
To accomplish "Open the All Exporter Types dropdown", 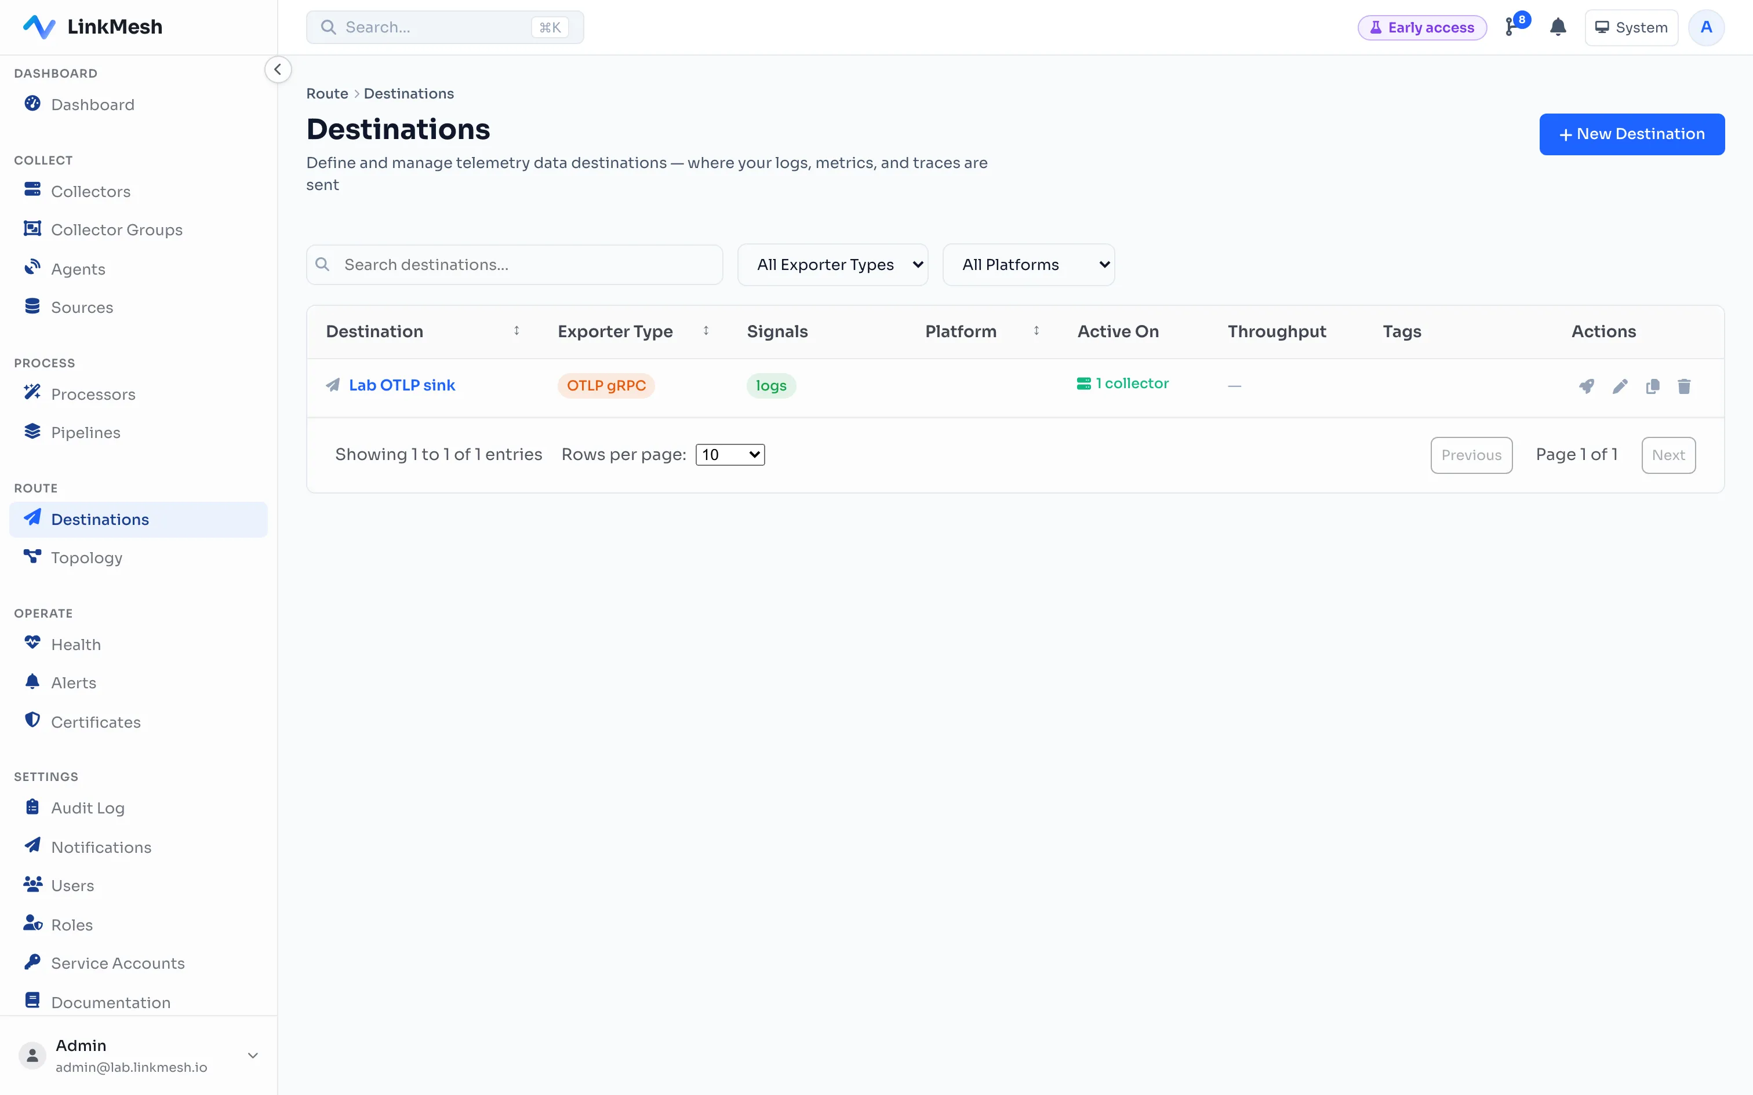I will coord(832,264).
